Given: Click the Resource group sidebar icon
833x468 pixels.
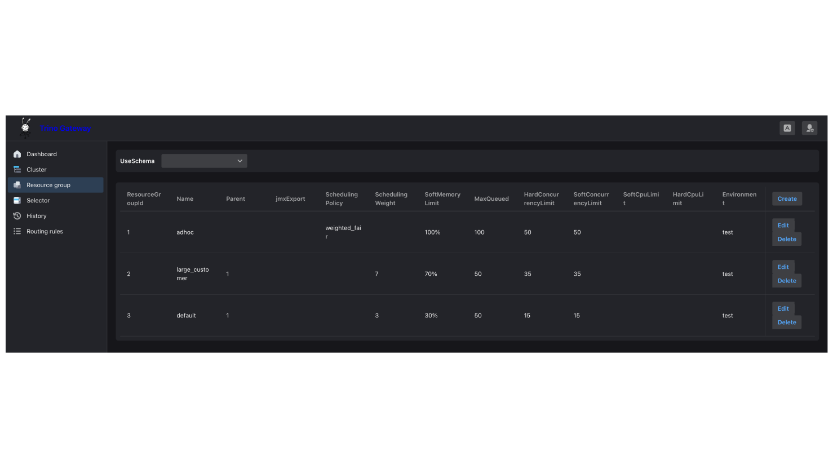Looking at the screenshot, I should (x=17, y=185).
